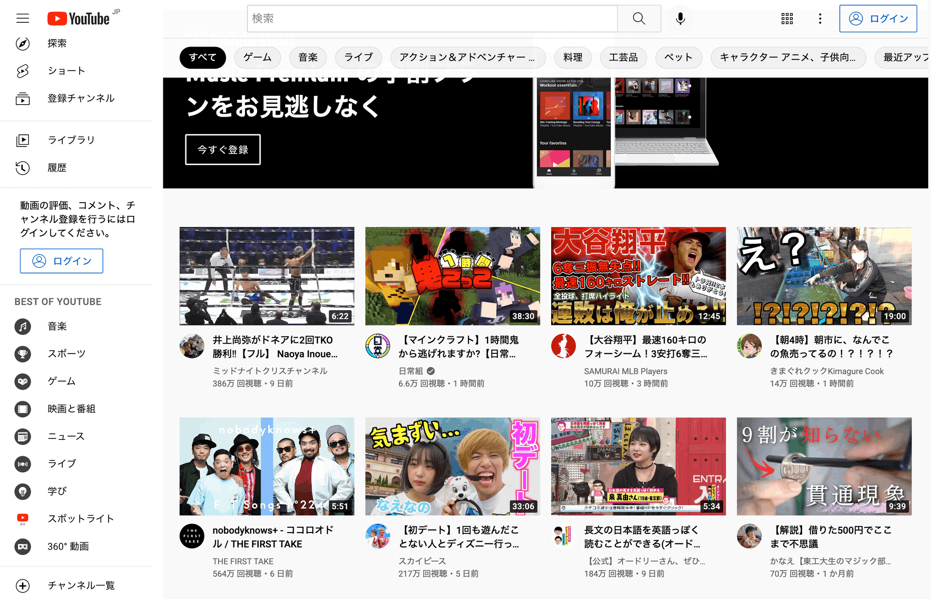Open video title 【大谷翔平】最速160キロ
This screenshot has height=599, width=931.
pyautogui.click(x=646, y=347)
